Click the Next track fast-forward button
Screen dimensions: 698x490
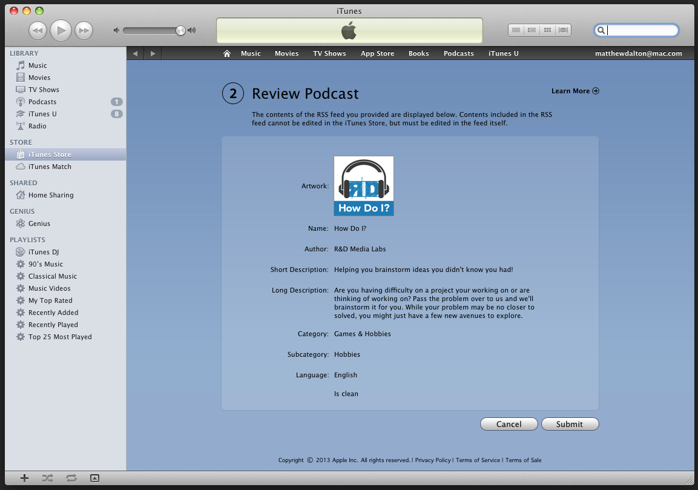pyautogui.click(x=84, y=30)
